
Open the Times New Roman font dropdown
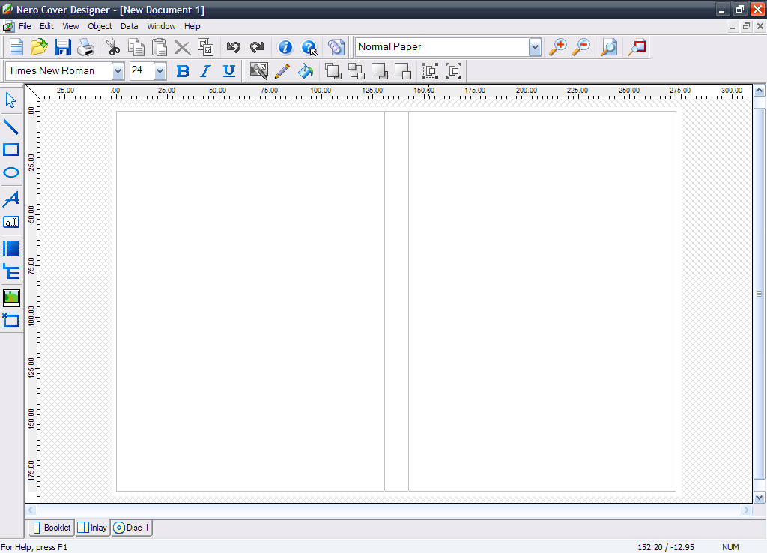click(118, 71)
